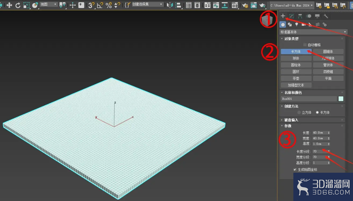Click the 平面 plane button
This screenshot has height=201, width=353.
pos(328,79)
